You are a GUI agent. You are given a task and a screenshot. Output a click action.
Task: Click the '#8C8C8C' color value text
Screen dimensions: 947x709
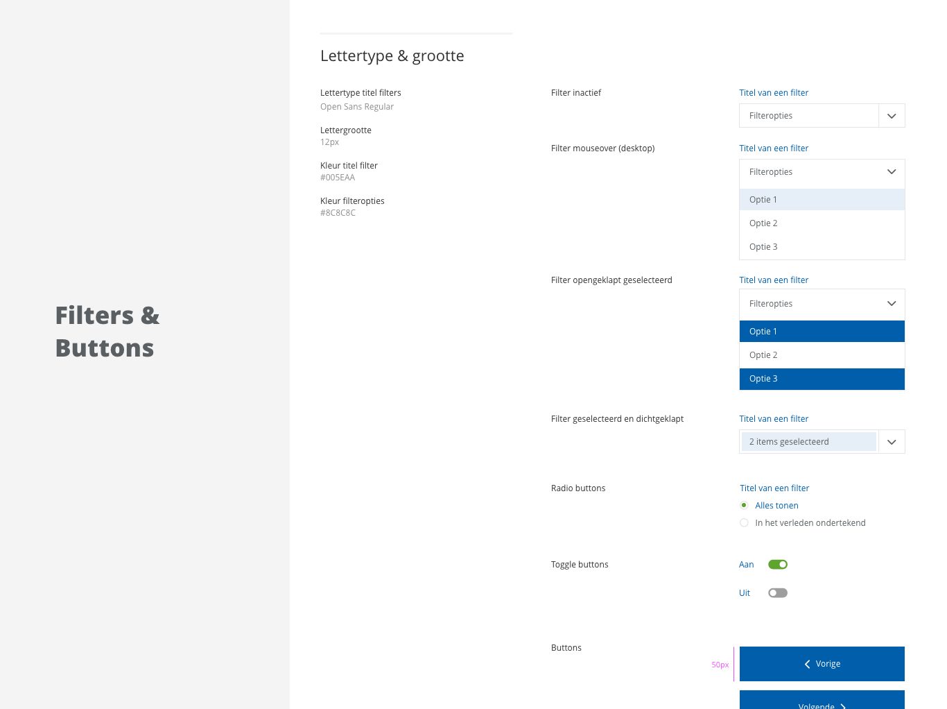(x=338, y=212)
